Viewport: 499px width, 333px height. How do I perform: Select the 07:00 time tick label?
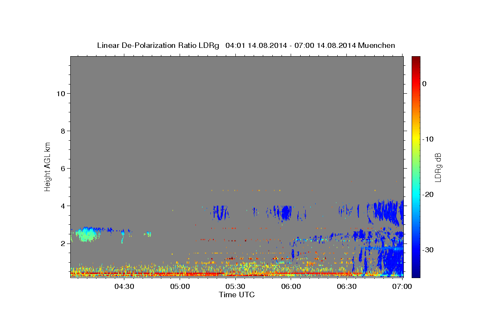402,287
